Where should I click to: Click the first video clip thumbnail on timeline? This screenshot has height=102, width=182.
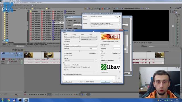pyautogui.click(x=28, y=55)
